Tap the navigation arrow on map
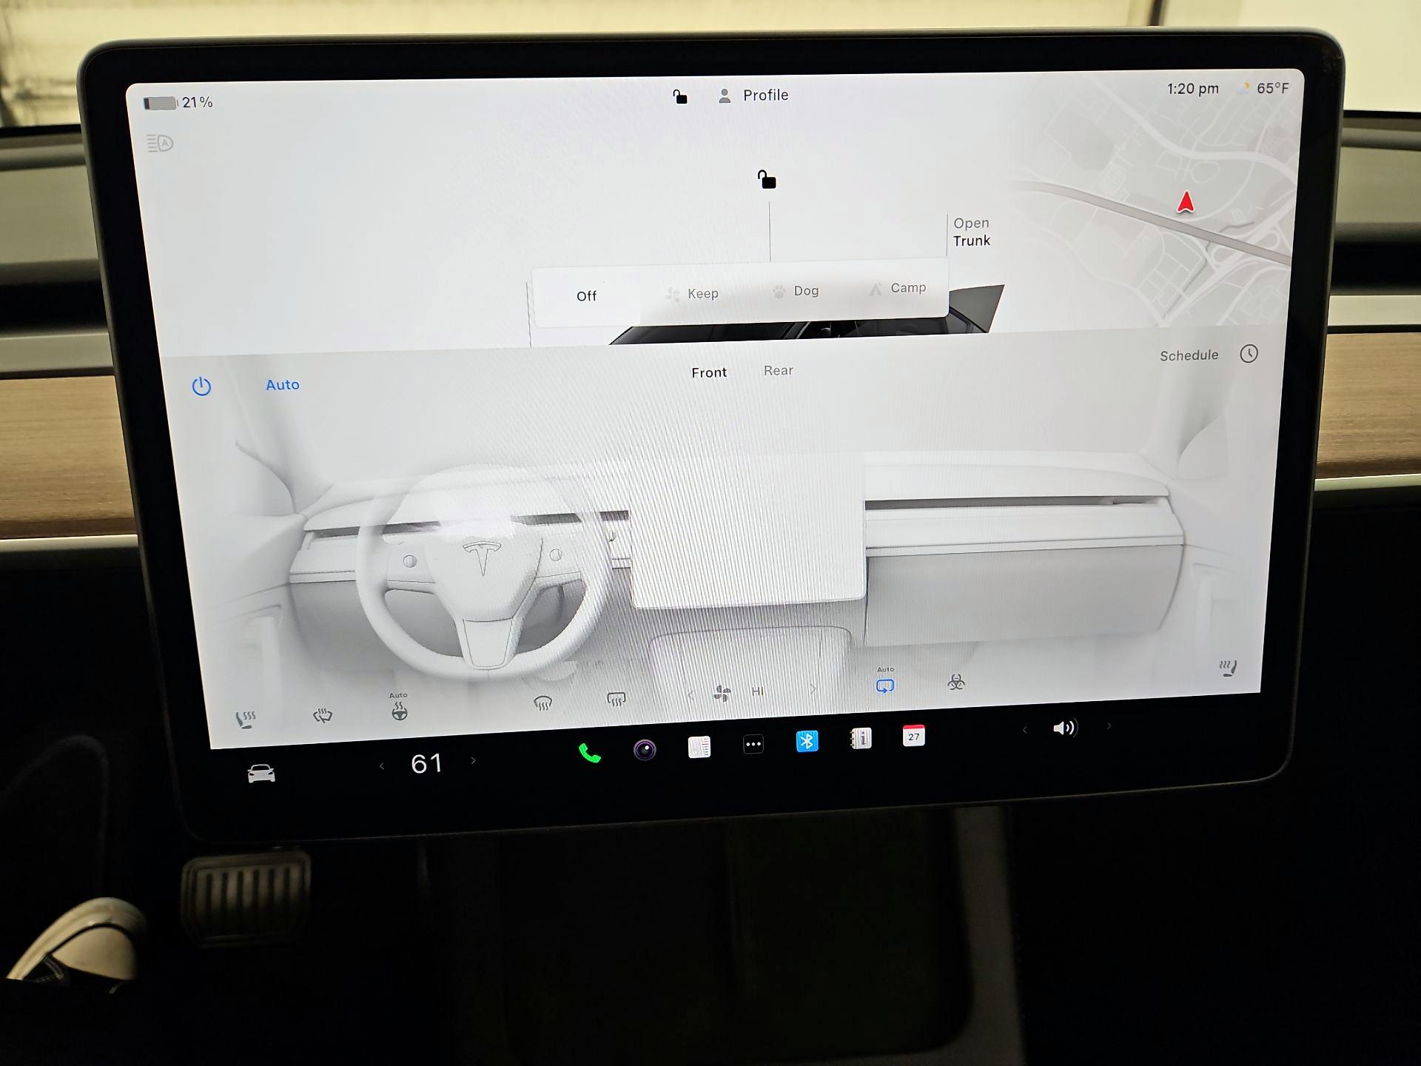Image resolution: width=1421 pixels, height=1066 pixels. coord(1186,202)
